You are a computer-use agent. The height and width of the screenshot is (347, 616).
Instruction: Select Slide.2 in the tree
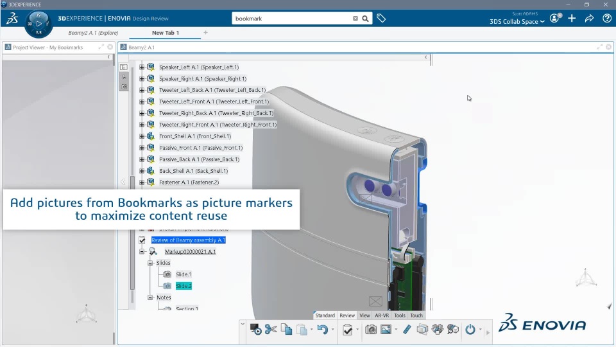coord(184,286)
